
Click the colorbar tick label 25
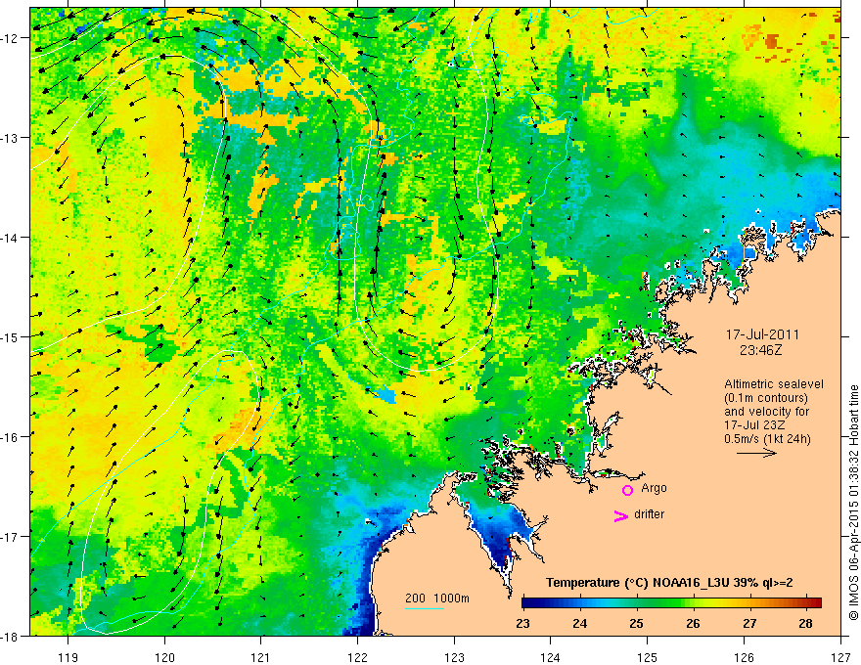click(x=636, y=623)
